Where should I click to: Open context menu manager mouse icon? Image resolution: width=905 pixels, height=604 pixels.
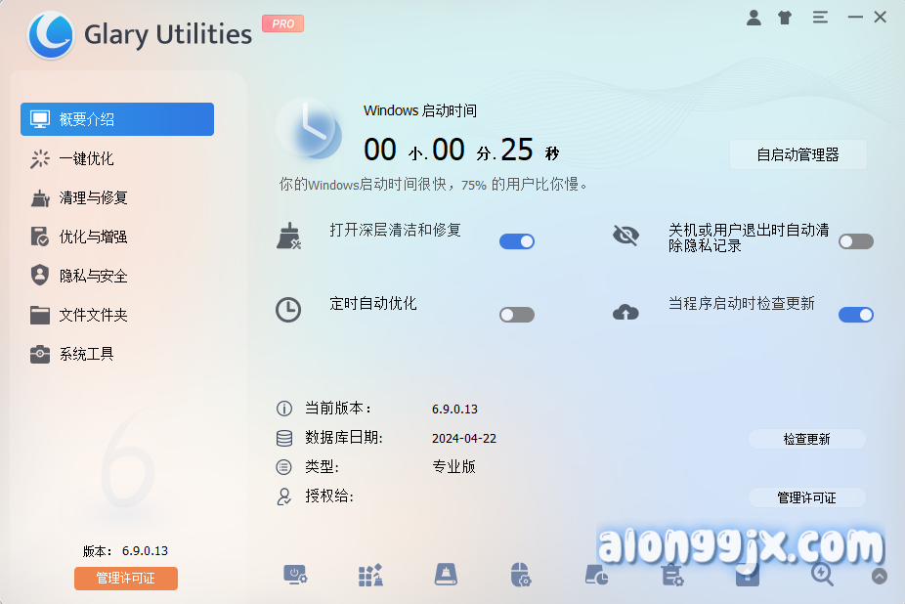point(521,575)
